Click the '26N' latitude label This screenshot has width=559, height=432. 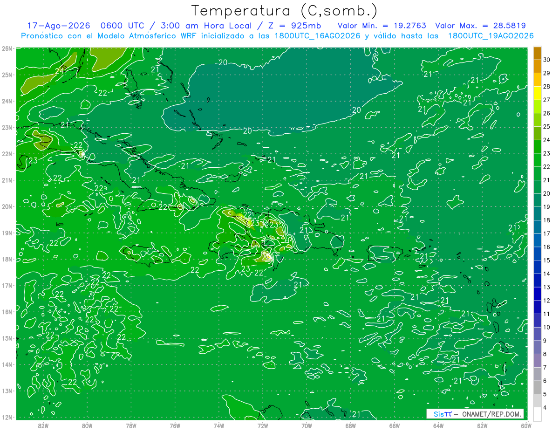tap(7, 48)
